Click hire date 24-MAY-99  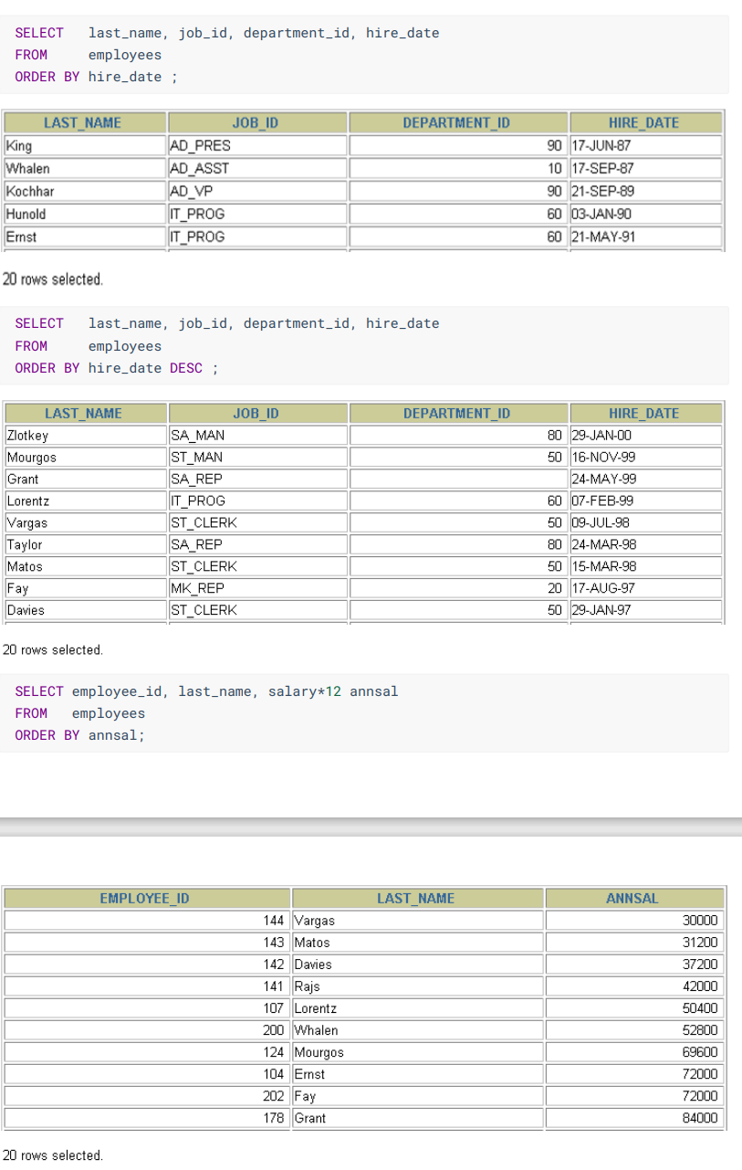[x=645, y=480]
